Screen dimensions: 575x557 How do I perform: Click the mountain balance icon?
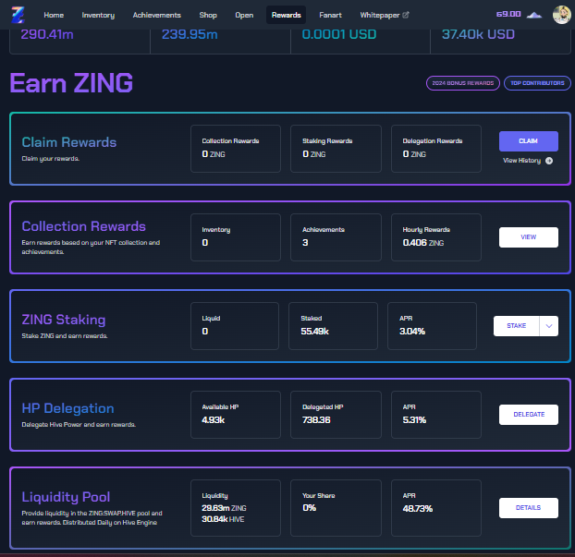pos(534,15)
